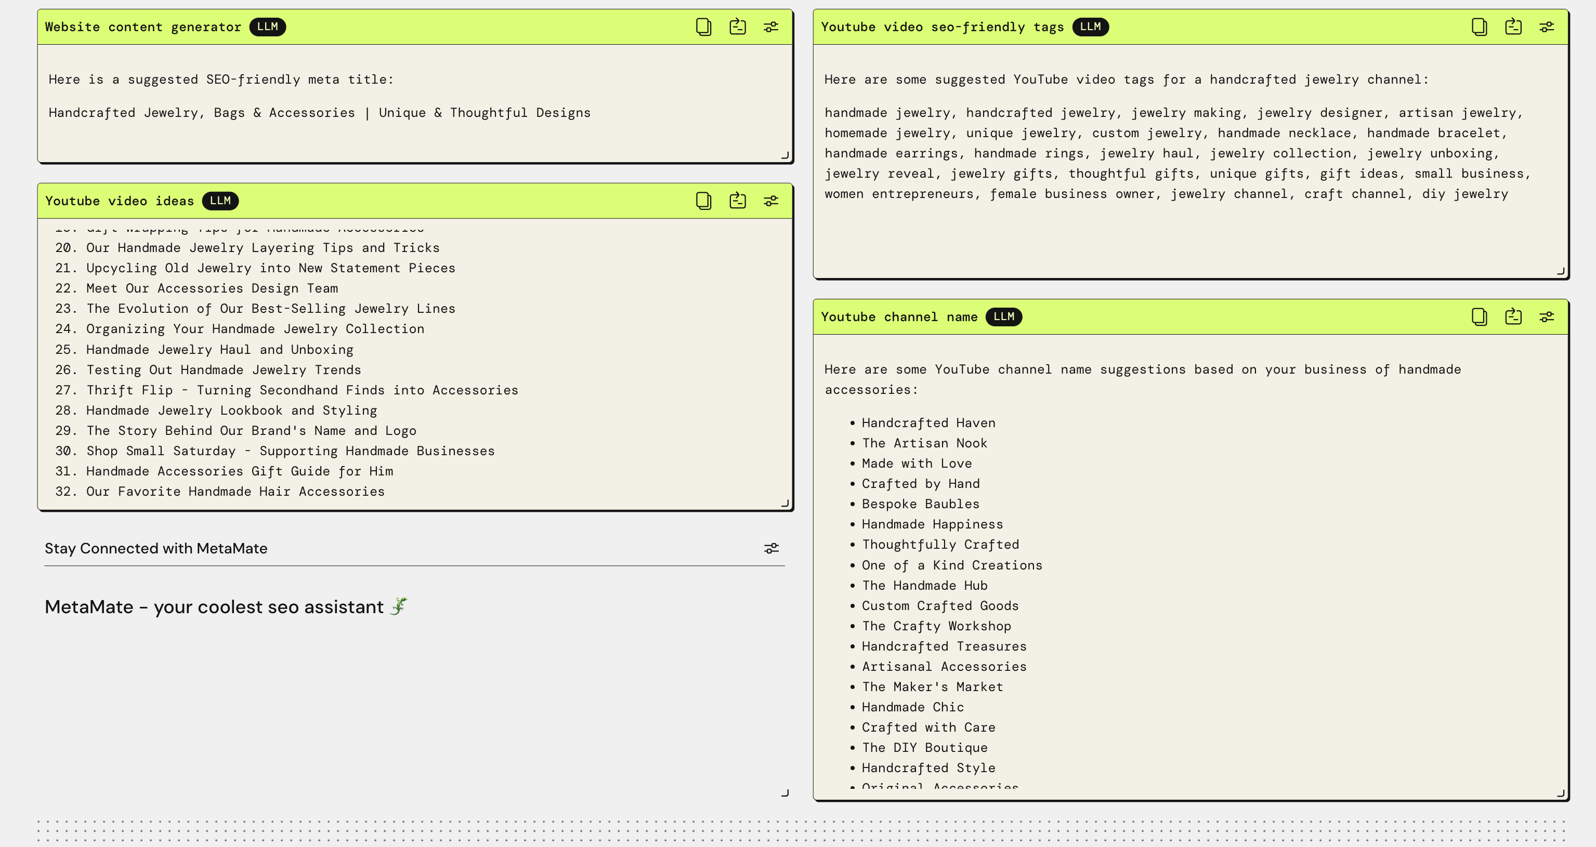
Task: Open settings sliders for Youtube video ideas
Action: click(x=771, y=201)
